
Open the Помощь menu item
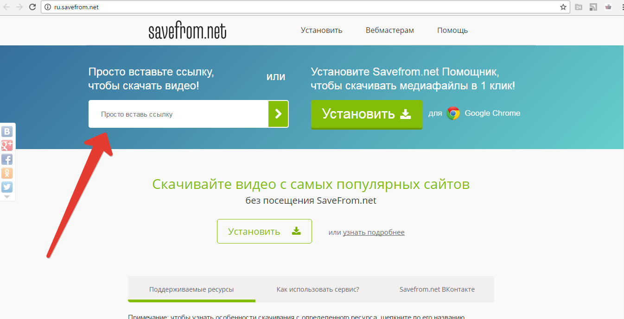click(452, 31)
